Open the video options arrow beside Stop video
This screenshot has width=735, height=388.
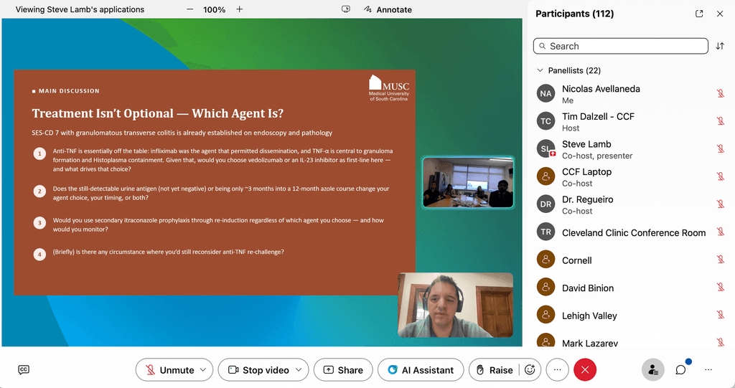(x=299, y=370)
